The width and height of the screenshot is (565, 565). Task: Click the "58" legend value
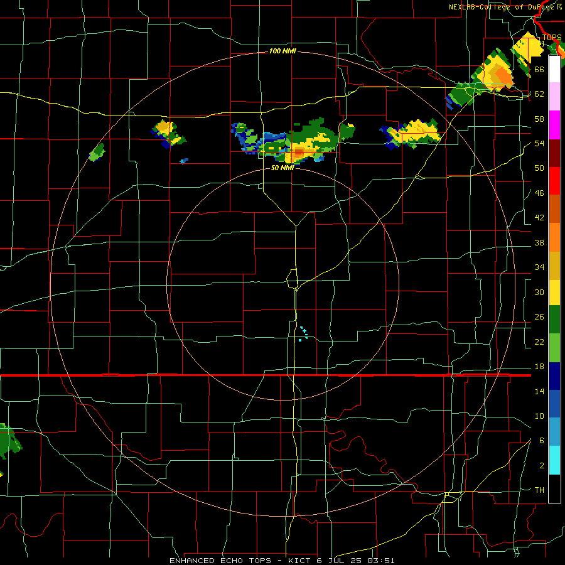pyautogui.click(x=539, y=119)
